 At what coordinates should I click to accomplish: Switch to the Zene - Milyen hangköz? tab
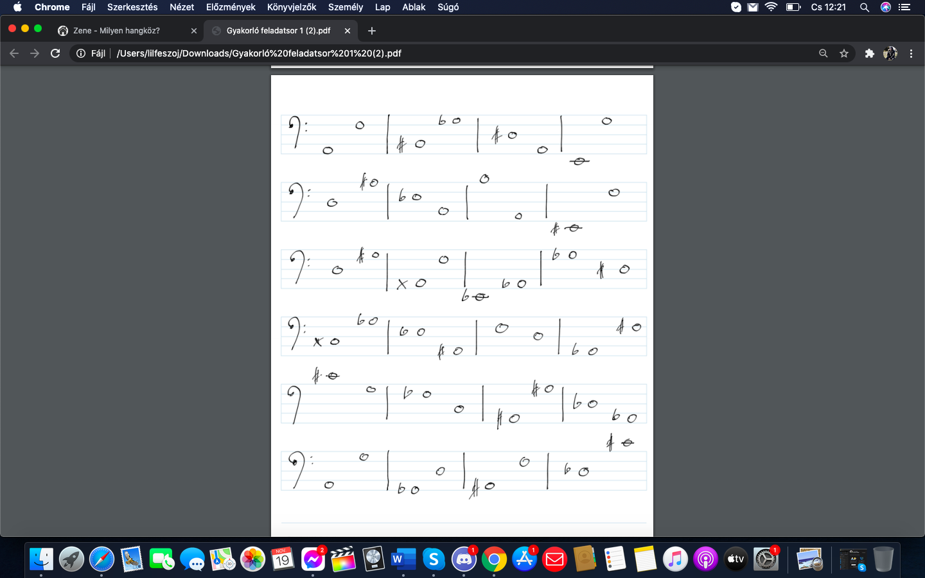[x=116, y=31]
